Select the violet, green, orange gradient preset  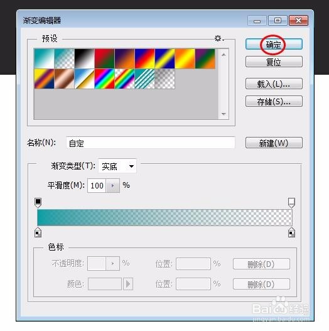[205, 58]
